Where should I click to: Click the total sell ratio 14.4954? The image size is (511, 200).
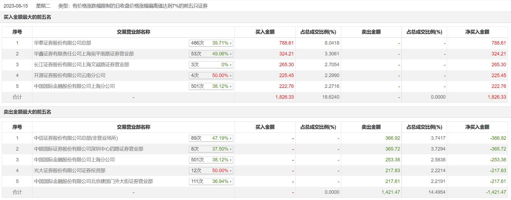pyautogui.click(x=437, y=192)
